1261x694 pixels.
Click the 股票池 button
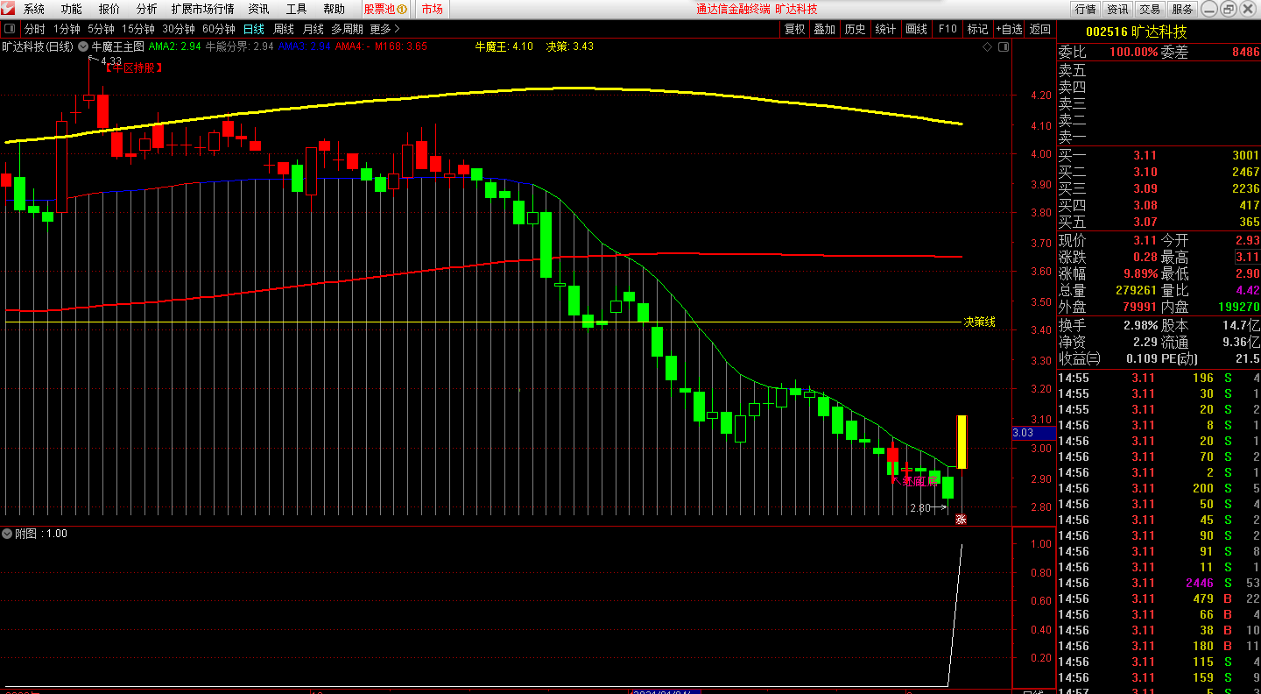(385, 9)
